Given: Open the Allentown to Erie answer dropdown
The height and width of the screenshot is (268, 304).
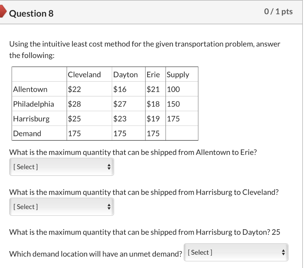Looking at the screenshot, I should coord(61,167).
